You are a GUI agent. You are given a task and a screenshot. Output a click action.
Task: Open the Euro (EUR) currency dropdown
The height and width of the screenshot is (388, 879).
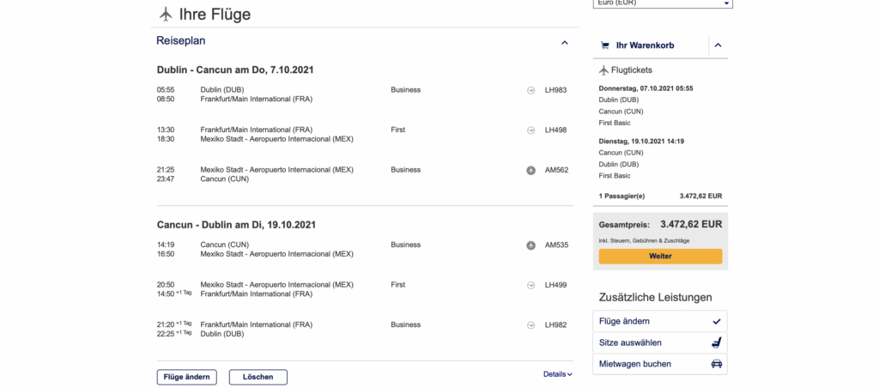[x=662, y=3]
